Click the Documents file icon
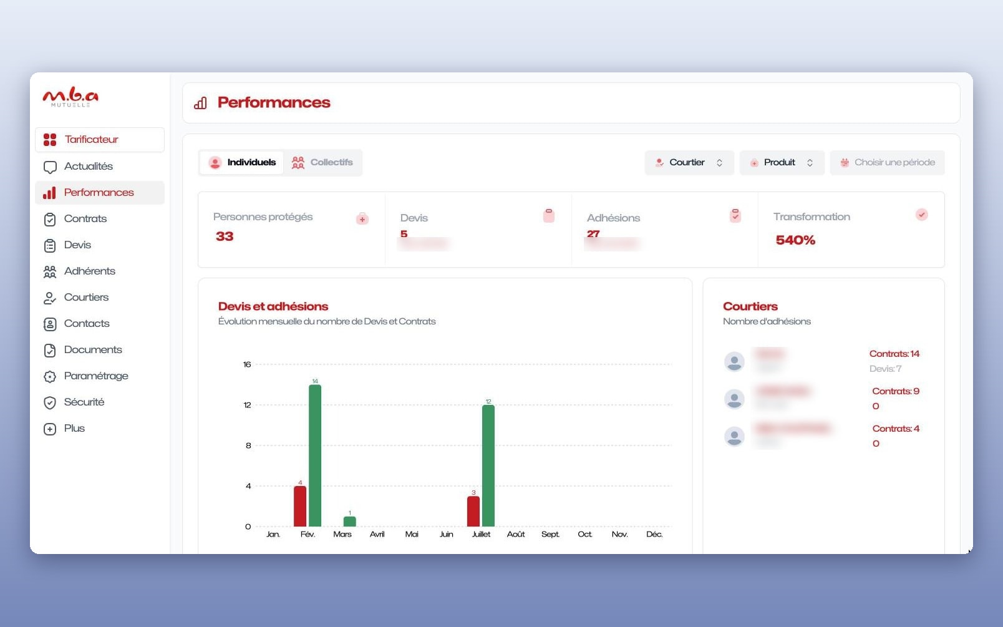 coord(50,350)
